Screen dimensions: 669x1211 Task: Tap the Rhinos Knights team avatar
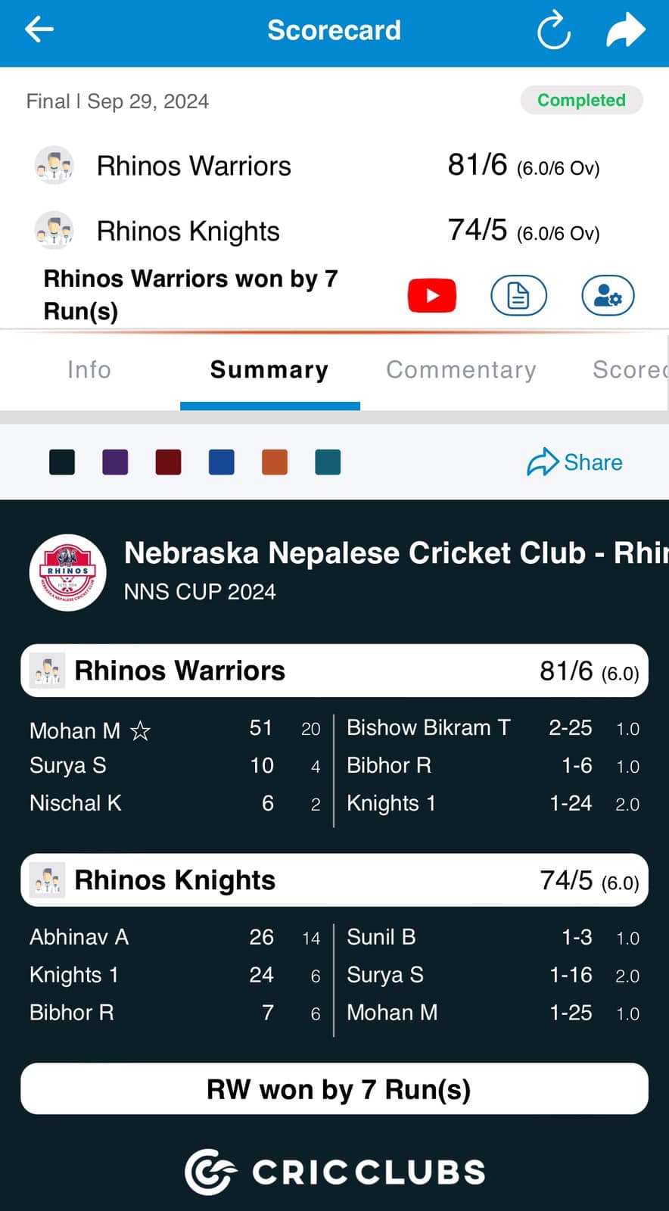point(54,230)
